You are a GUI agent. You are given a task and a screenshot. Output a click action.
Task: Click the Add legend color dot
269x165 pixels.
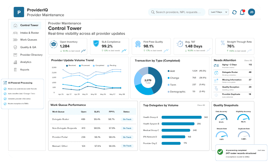[169, 71]
